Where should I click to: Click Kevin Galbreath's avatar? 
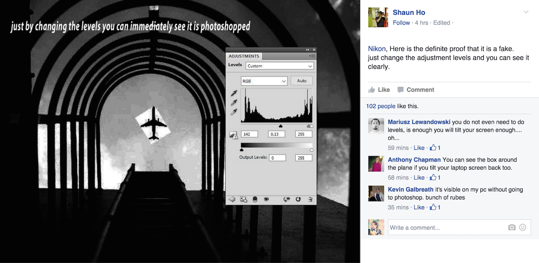click(376, 194)
